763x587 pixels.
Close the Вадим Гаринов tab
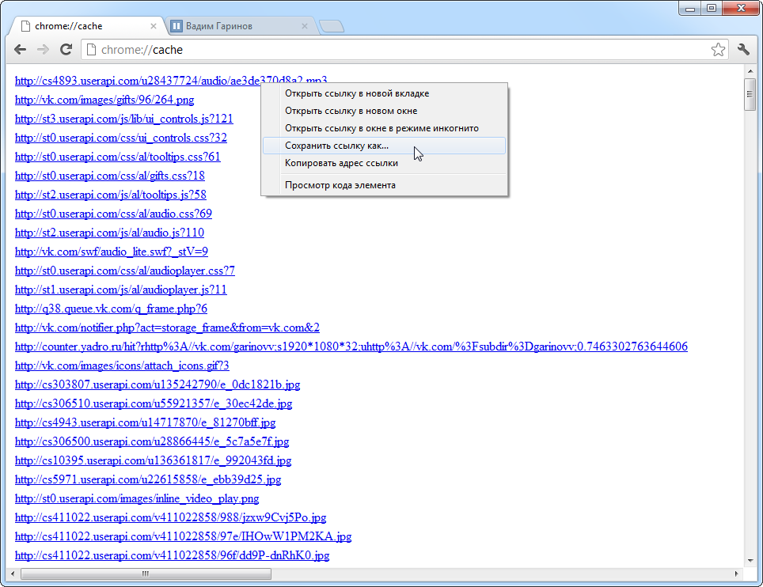[305, 26]
